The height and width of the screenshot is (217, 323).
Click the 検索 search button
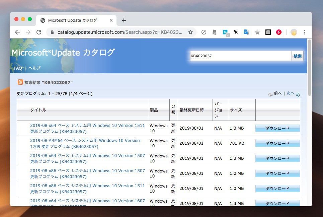(298, 56)
